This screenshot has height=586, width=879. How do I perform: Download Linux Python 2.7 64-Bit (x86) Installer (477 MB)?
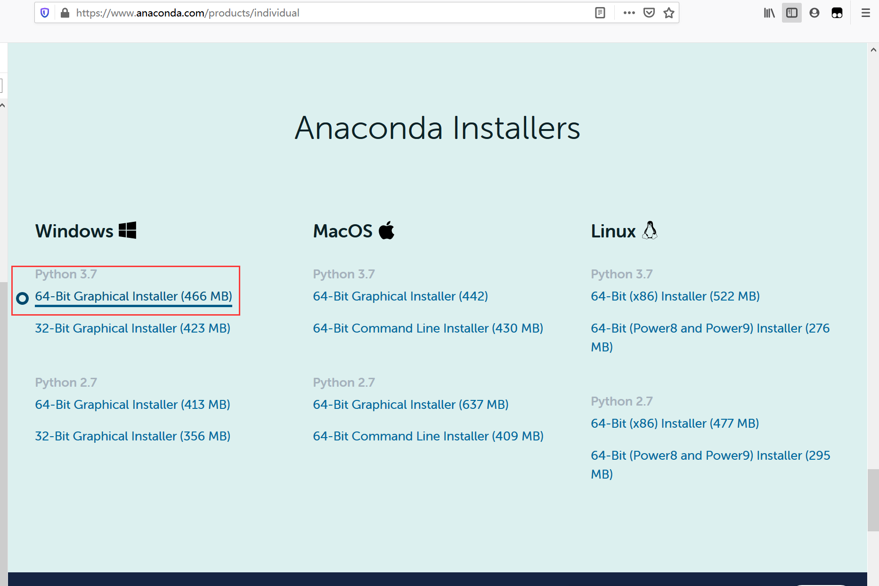pos(675,423)
